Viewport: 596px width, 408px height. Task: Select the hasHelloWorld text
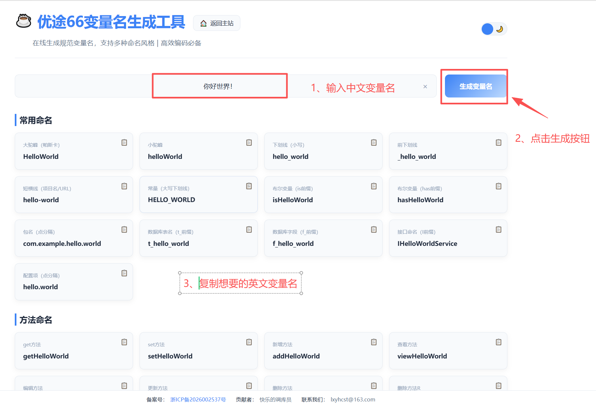pos(420,200)
